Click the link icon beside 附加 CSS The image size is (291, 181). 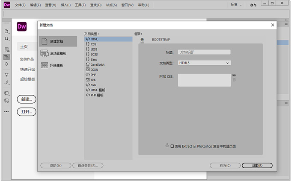click(x=234, y=75)
